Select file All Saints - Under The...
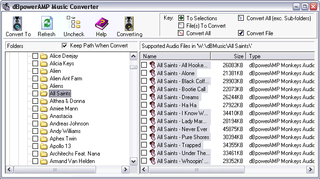 [183, 153]
